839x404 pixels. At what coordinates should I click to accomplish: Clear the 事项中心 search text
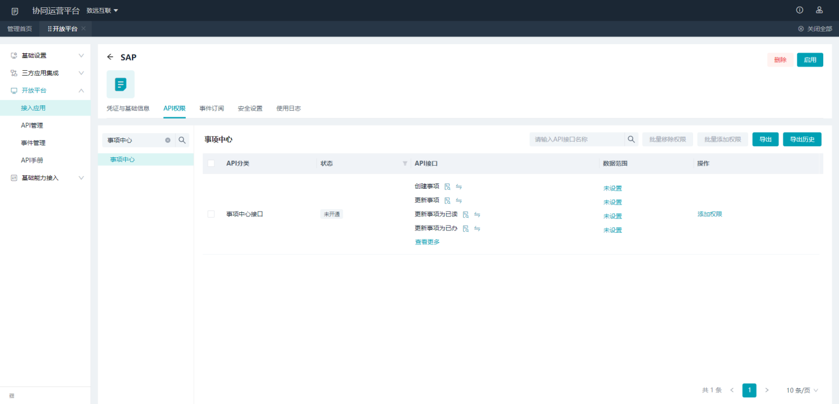click(168, 140)
